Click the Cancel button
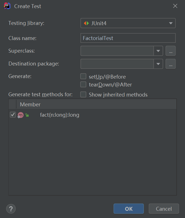 [x=164, y=209]
